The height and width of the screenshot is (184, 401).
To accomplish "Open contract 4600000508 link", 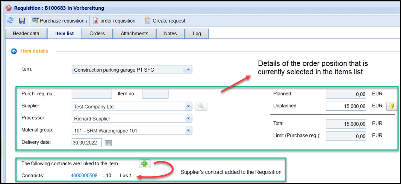I will click(x=84, y=175).
